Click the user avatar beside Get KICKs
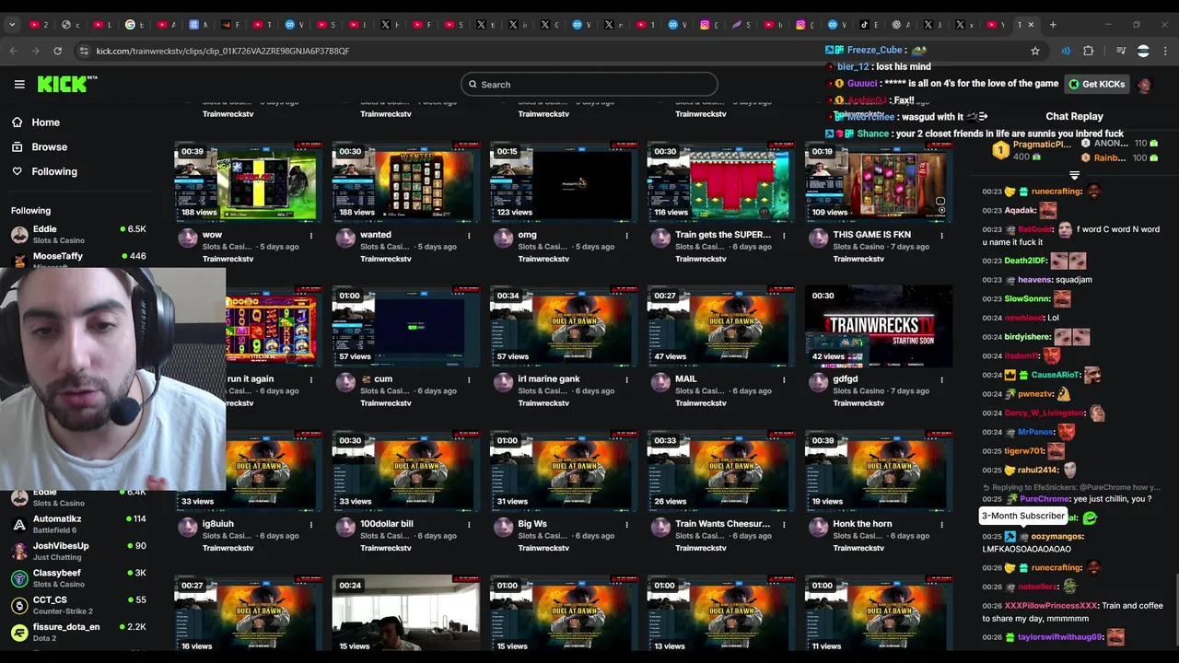 point(1144,84)
